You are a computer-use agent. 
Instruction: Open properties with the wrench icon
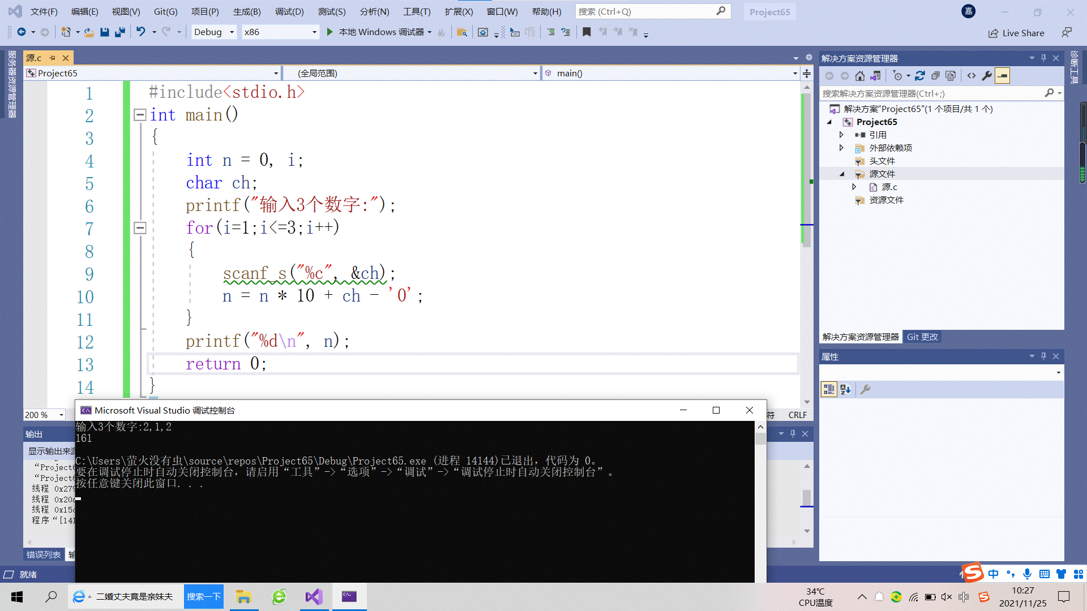click(x=987, y=76)
